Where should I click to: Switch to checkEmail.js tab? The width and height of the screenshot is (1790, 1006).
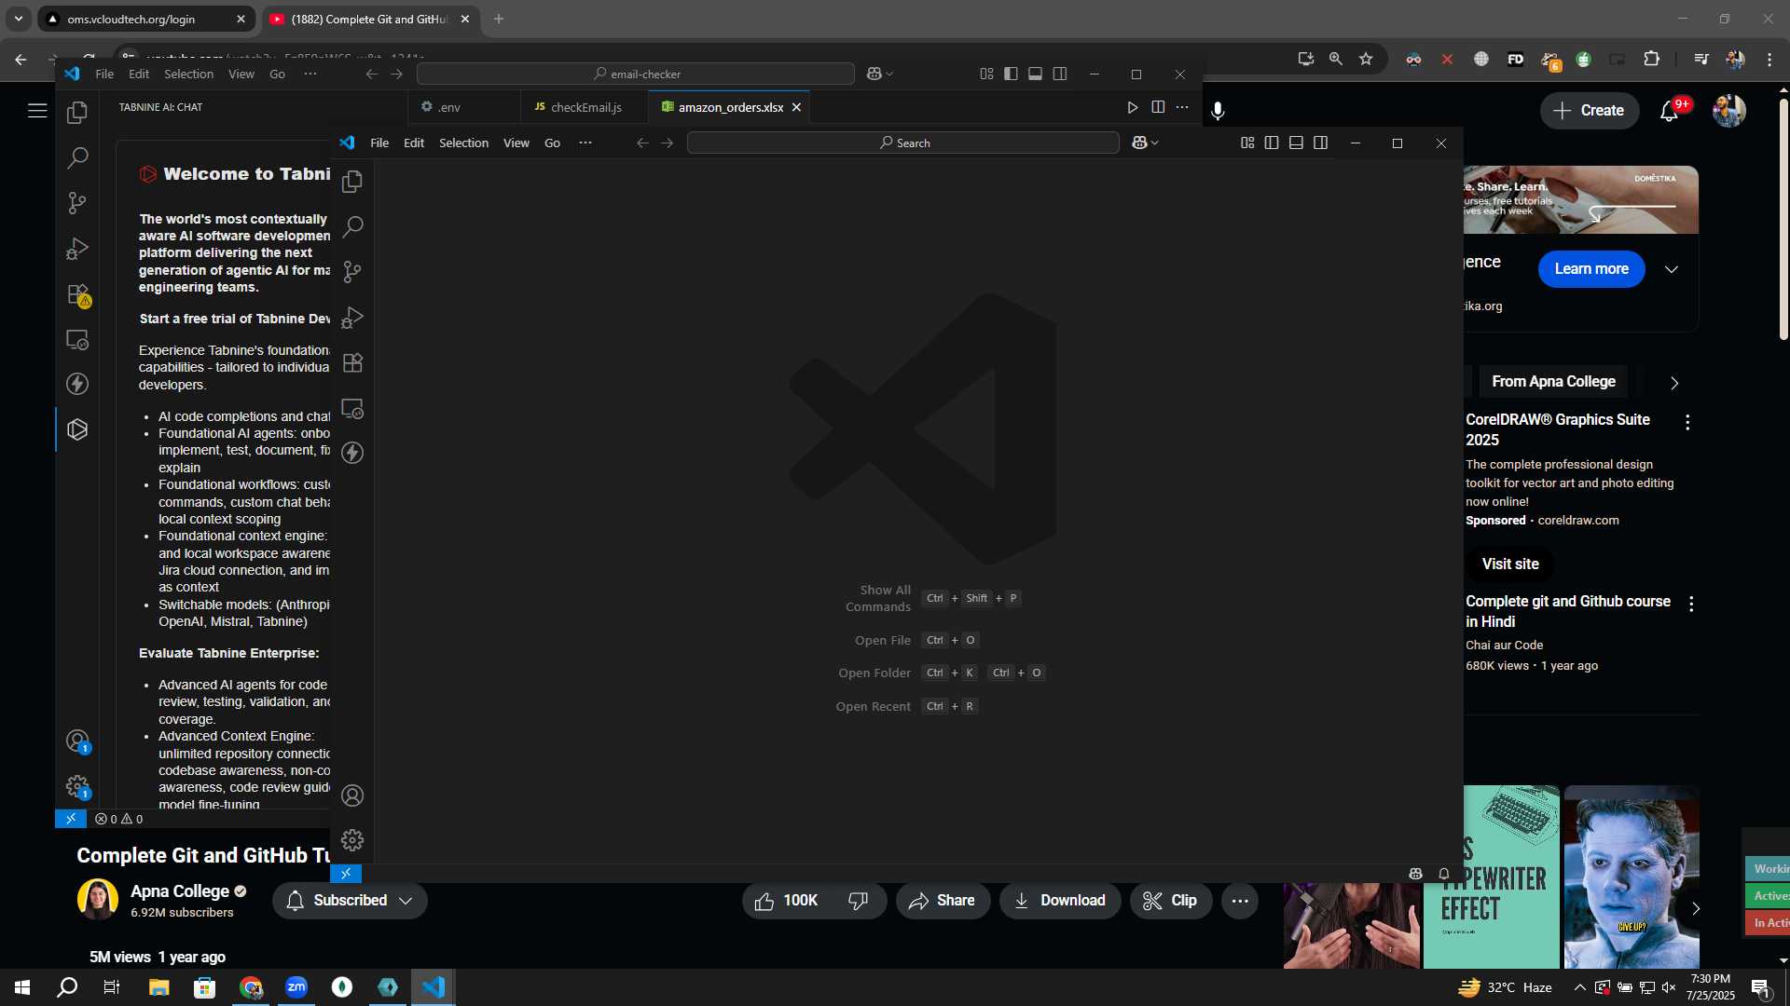tap(584, 107)
